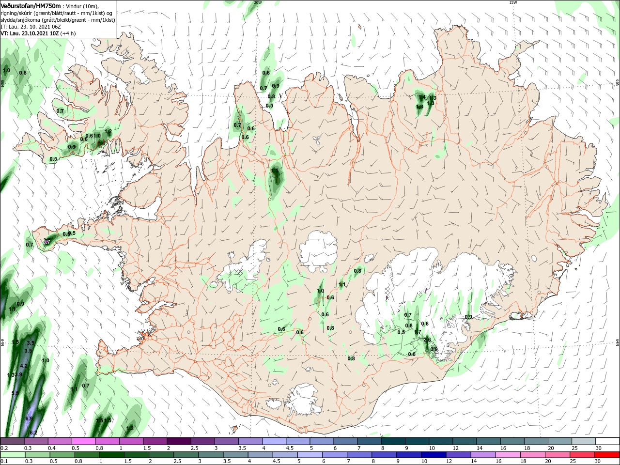This screenshot has width=620, height=465.
Task: Pick the darkest green swatch at 1 in bottom legend row
Action: (x=111, y=455)
